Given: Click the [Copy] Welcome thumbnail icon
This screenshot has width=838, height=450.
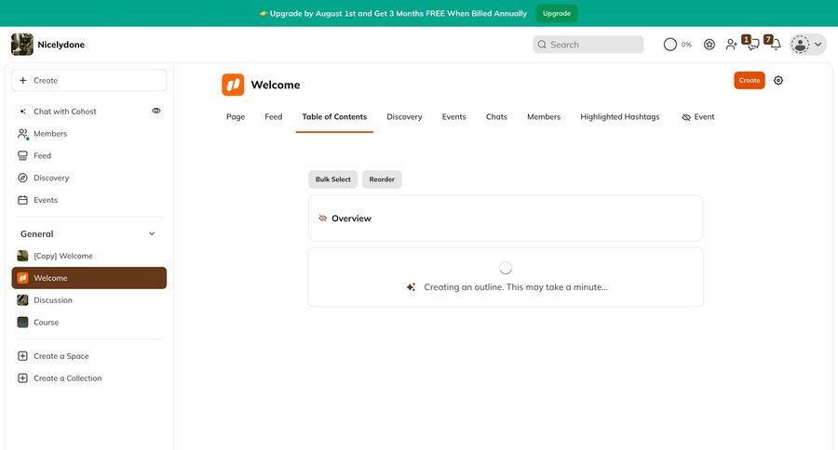Looking at the screenshot, I should (x=22, y=256).
